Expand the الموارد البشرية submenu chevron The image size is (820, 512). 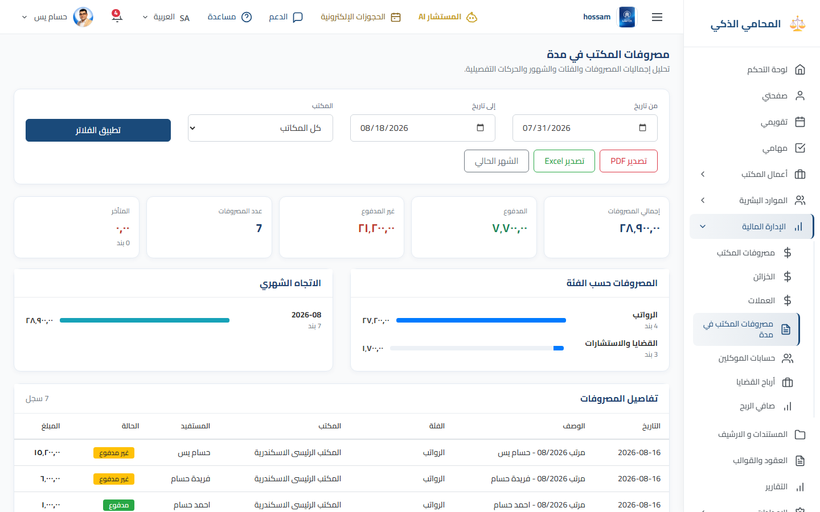click(703, 200)
